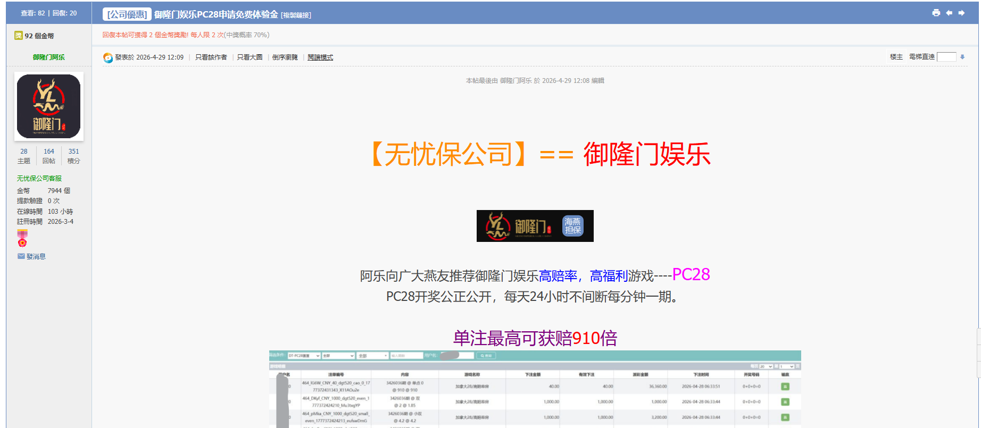This screenshot has width=981, height=428.
Task: Click the online-status icon beside 發表於
Action: (x=108, y=57)
